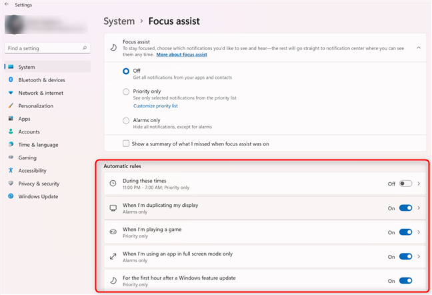432x295 pixels.
Task: Select the Priority only radio button
Action: pyautogui.click(x=126, y=91)
